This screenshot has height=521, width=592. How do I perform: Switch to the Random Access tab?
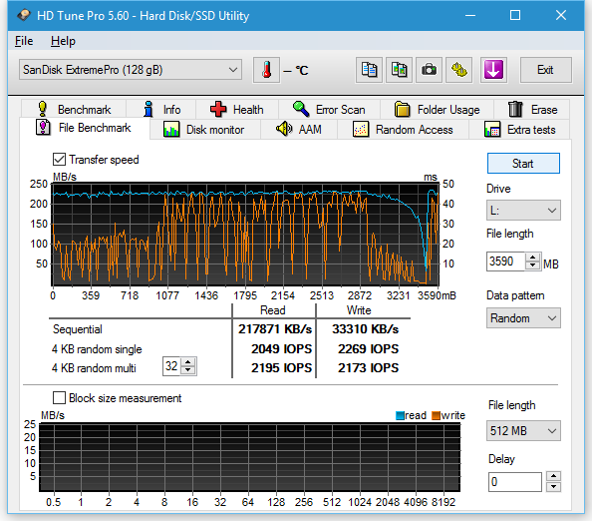tap(403, 130)
